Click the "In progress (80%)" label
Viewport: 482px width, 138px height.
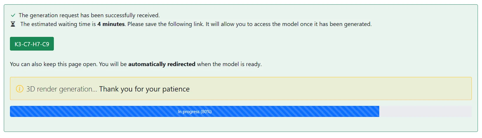click(195, 112)
